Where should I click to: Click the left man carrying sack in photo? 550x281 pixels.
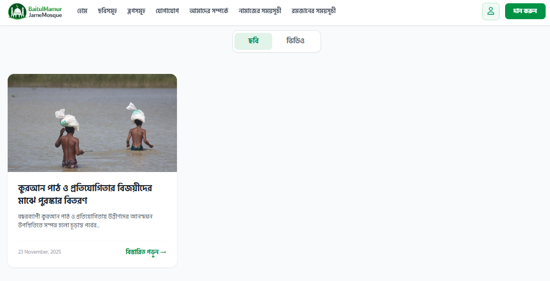pyautogui.click(x=69, y=139)
